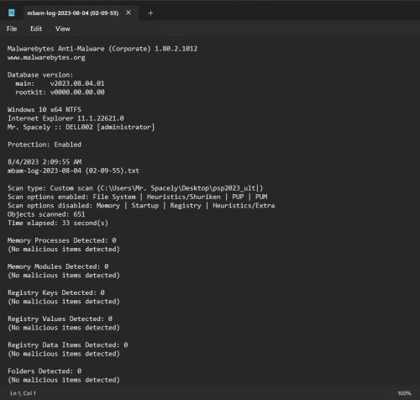Click the Ln 1, Col 1 status indicator
Screen dimensions: 420x400
click(23, 393)
